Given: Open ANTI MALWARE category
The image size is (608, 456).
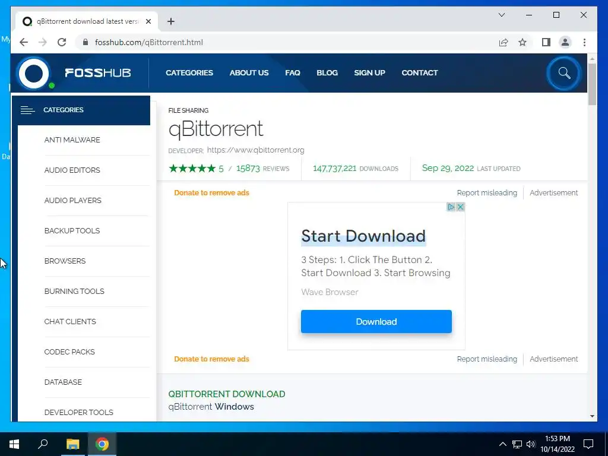Looking at the screenshot, I should pos(72,140).
